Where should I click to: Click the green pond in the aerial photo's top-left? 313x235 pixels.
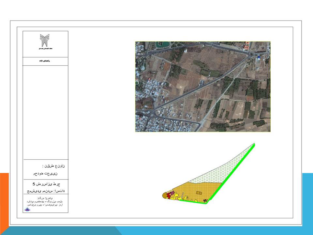pyautogui.click(x=162, y=44)
